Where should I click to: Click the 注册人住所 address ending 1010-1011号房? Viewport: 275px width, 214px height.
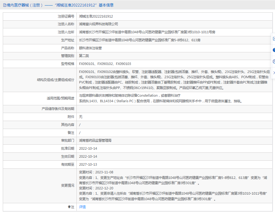click(147, 32)
